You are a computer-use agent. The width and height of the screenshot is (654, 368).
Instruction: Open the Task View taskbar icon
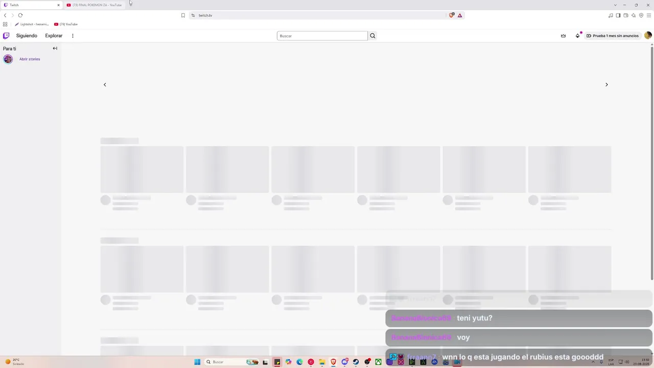tap(265, 362)
